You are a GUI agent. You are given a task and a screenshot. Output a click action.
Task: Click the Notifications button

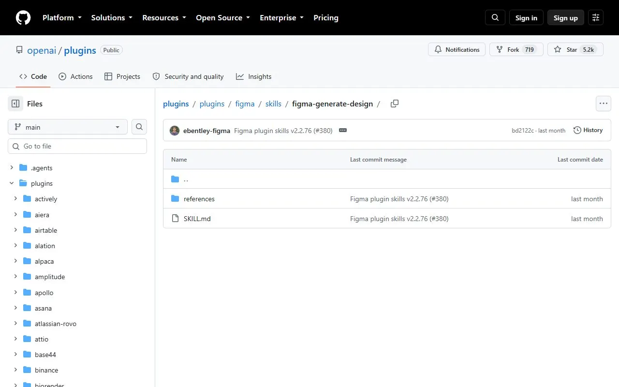(x=457, y=49)
